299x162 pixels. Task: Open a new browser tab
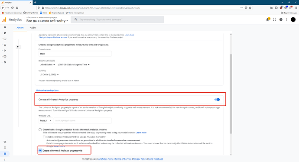35,2
